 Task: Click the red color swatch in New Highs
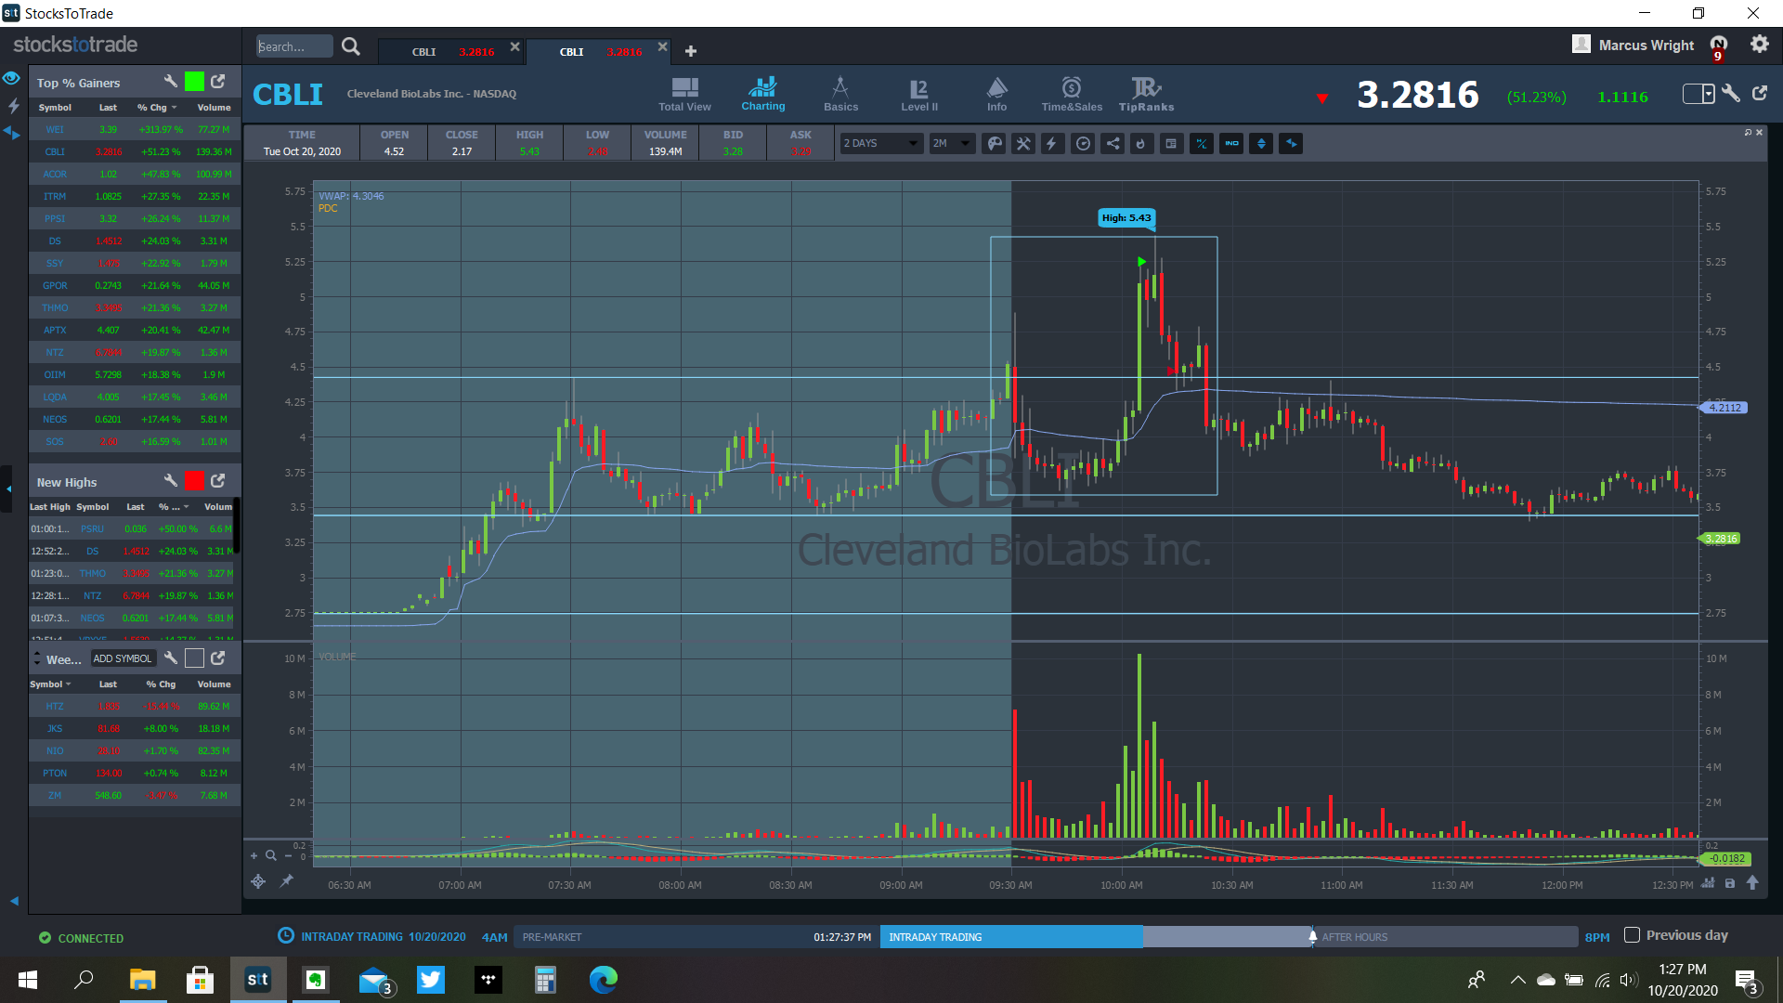point(194,481)
